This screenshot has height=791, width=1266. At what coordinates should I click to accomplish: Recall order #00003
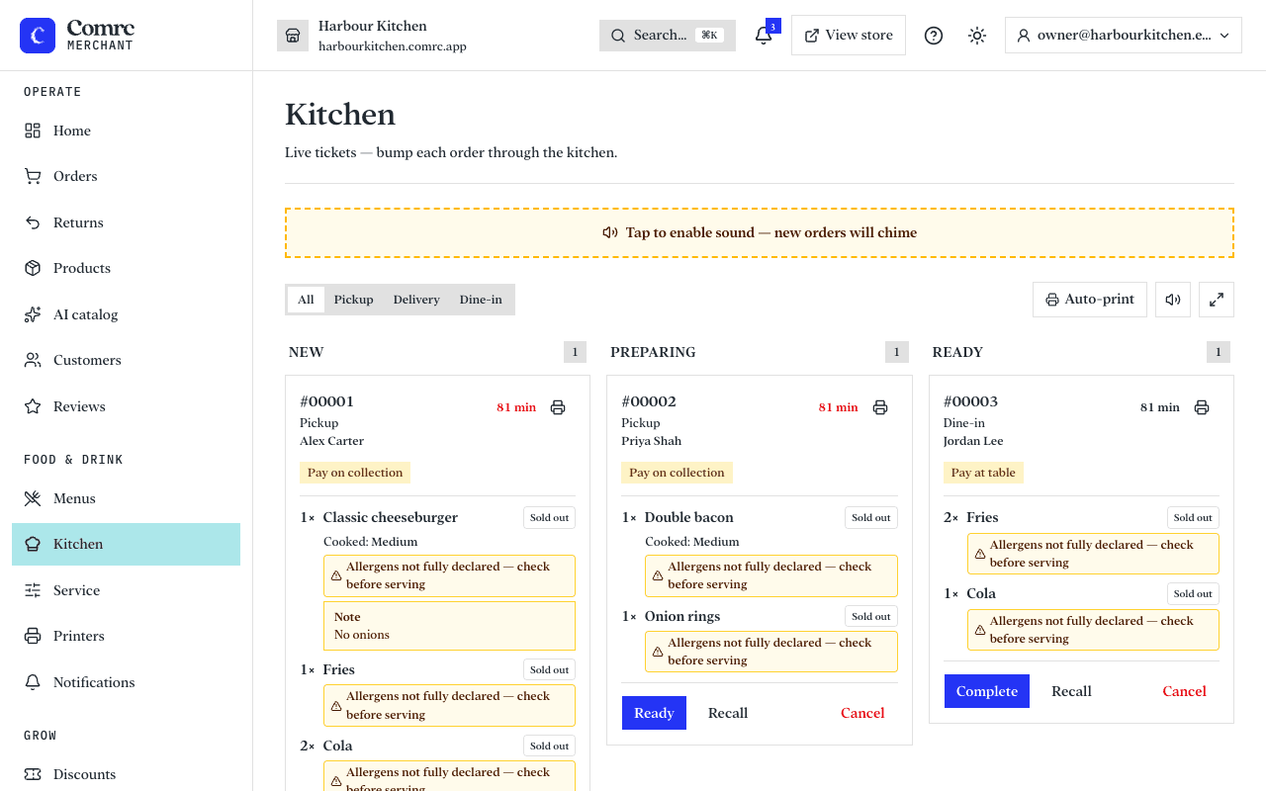(x=1071, y=691)
